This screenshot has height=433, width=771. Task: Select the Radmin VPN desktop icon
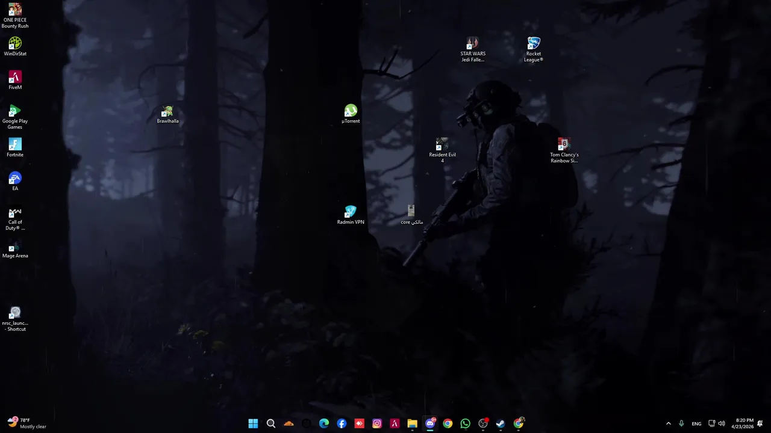click(351, 215)
